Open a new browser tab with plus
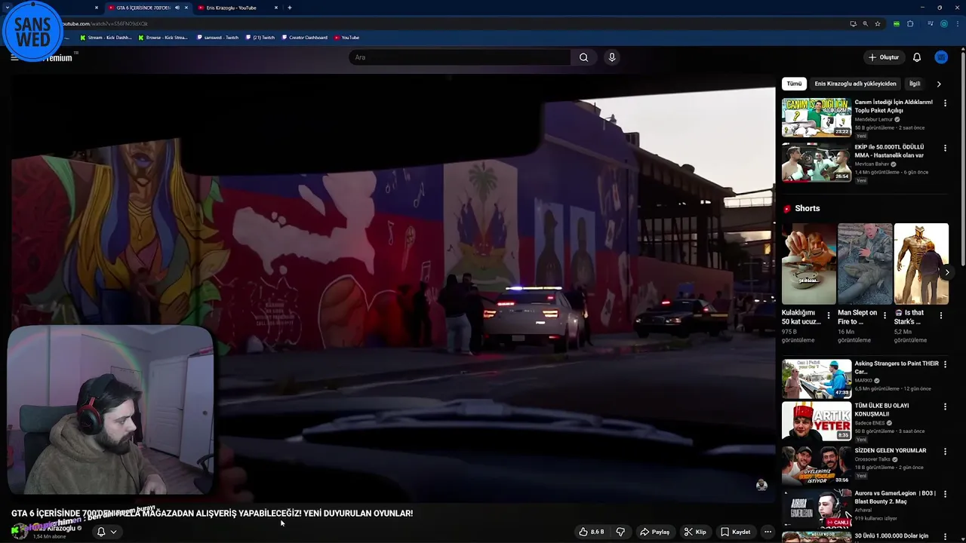966x543 pixels. click(290, 8)
